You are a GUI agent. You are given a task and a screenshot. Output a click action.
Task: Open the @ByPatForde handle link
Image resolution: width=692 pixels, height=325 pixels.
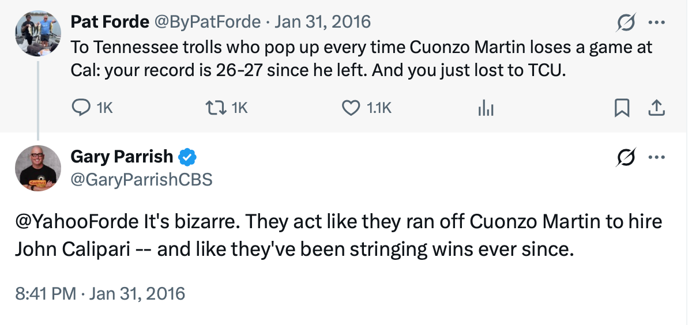click(206, 22)
